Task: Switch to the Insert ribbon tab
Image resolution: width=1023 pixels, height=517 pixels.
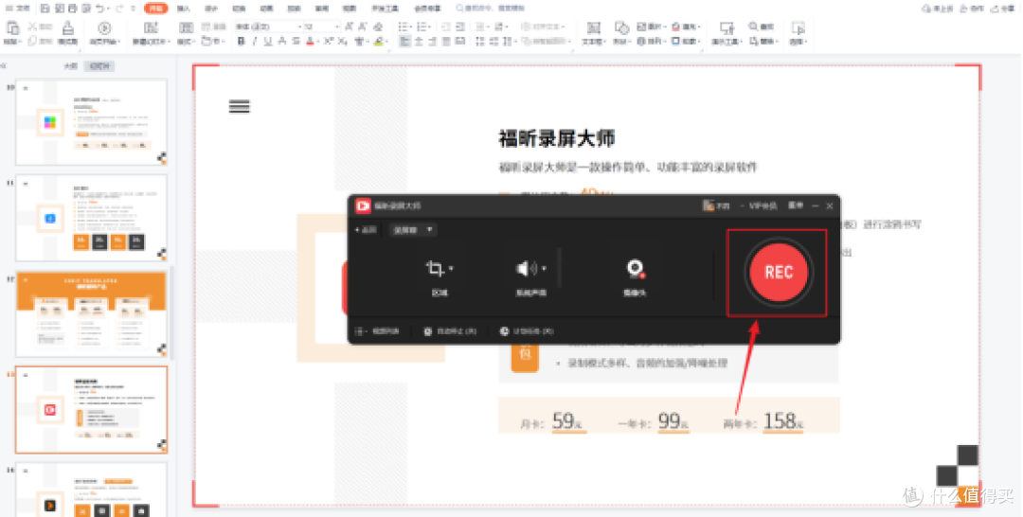Action: [184, 9]
